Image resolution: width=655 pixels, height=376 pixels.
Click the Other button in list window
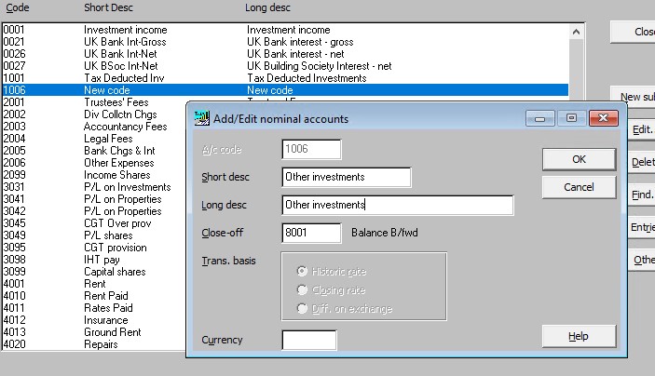642,260
